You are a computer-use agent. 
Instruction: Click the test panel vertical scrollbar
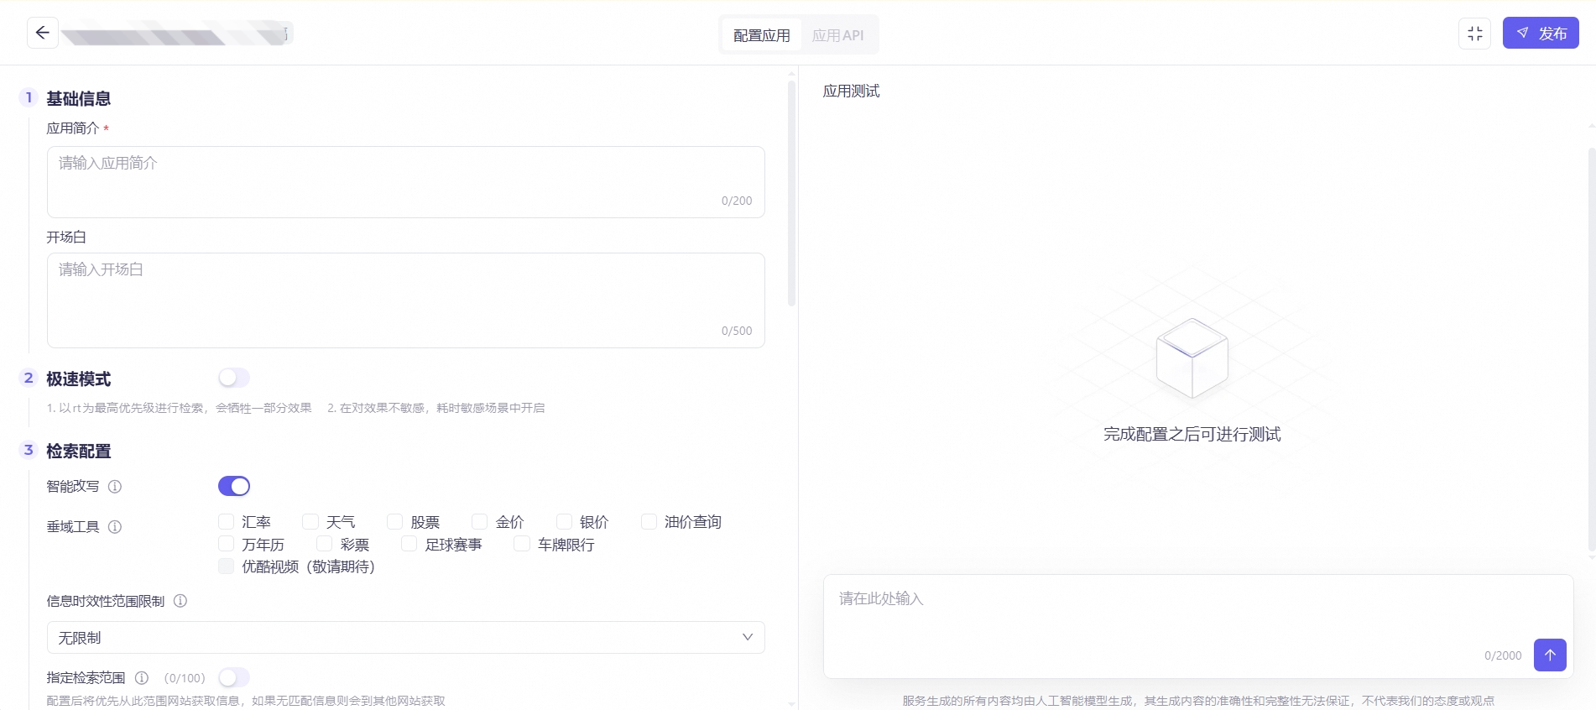coord(1591,348)
